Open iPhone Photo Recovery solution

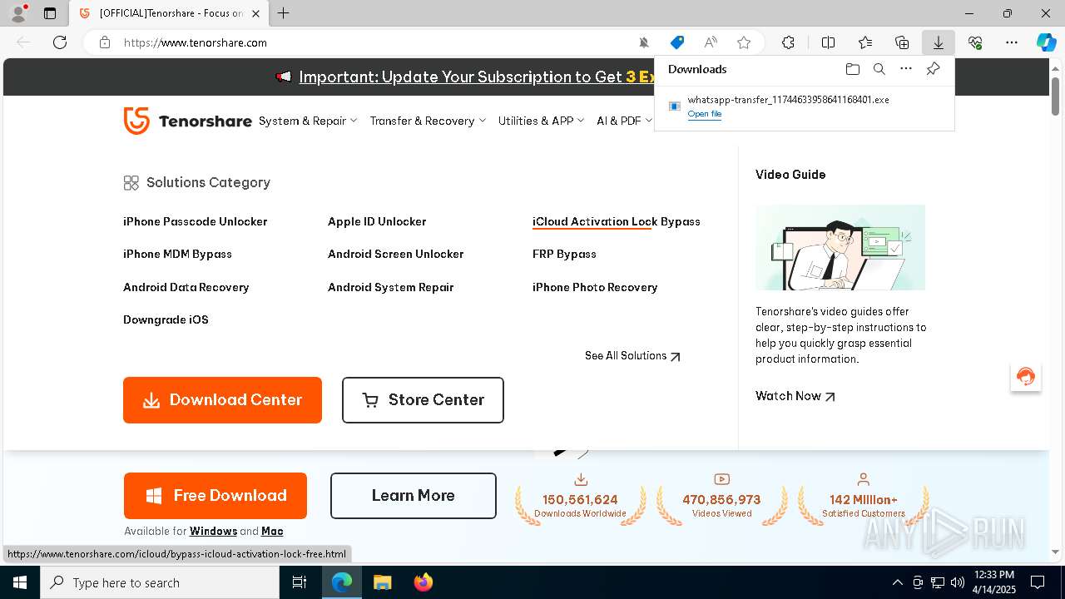click(x=595, y=287)
